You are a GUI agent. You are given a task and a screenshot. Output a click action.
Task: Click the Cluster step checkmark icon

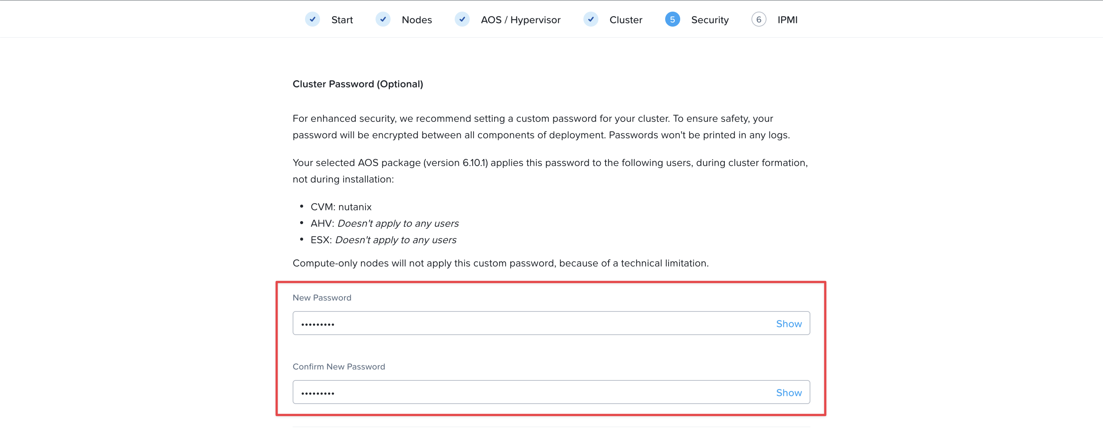(x=591, y=19)
